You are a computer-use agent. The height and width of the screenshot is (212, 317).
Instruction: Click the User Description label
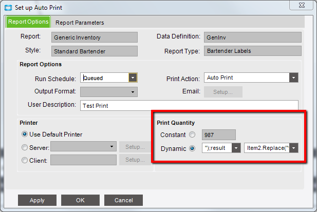[52, 105]
